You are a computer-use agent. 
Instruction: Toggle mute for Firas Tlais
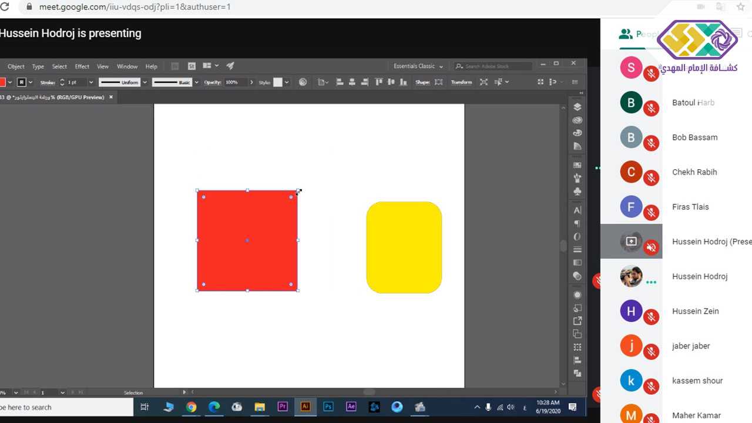click(x=650, y=213)
